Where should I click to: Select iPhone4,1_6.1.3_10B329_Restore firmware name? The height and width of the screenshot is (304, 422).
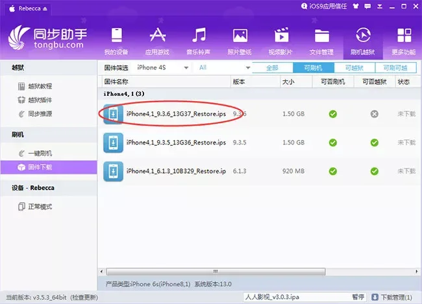click(177, 171)
